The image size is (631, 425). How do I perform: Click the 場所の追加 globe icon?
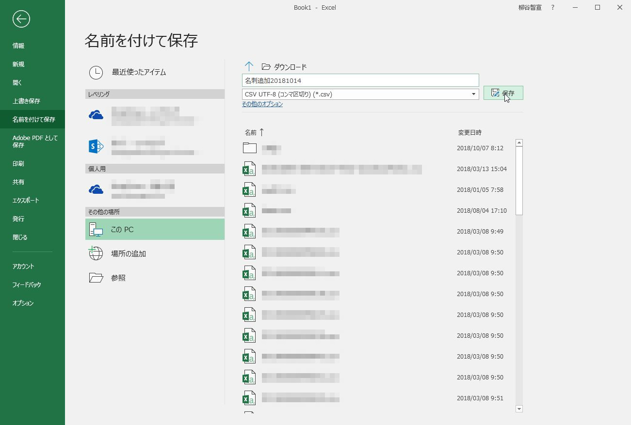[x=96, y=253]
